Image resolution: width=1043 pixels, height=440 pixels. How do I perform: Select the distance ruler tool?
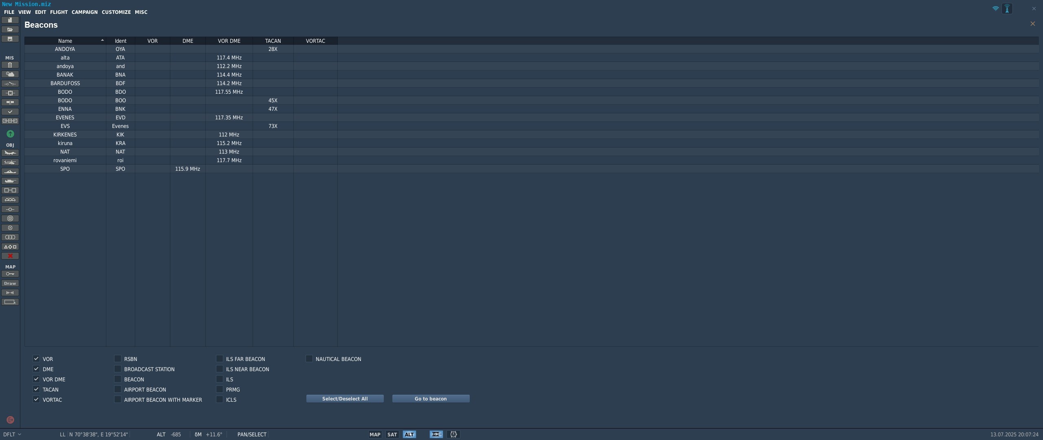pyautogui.click(x=10, y=293)
